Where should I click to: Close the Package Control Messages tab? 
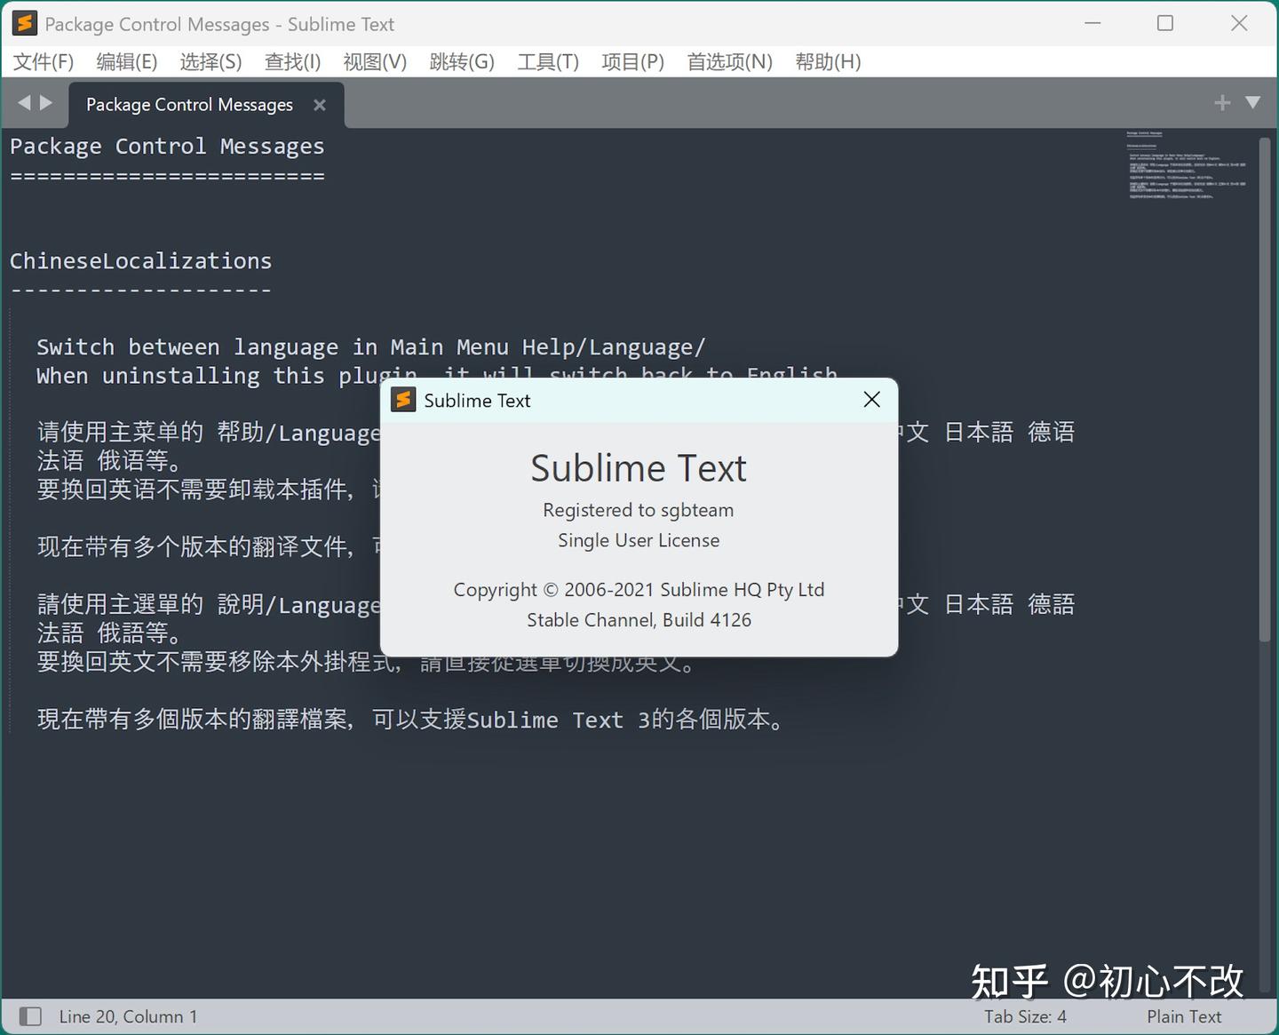(x=320, y=104)
